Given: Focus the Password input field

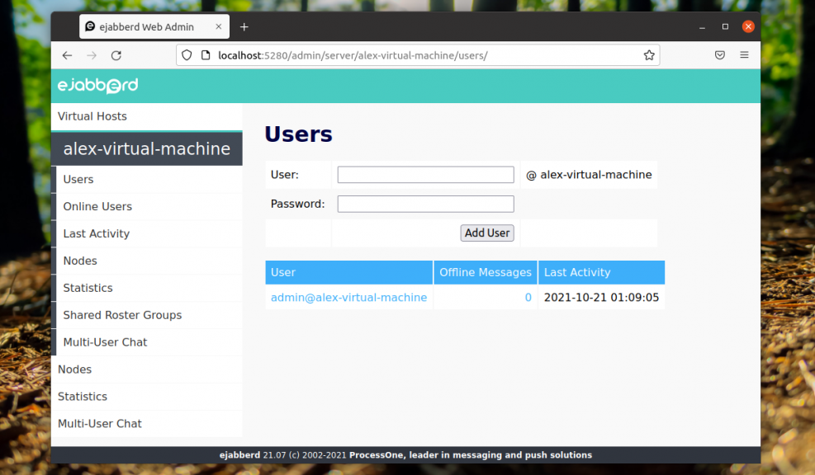Looking at the screenshot, I should tap(426, 204).
